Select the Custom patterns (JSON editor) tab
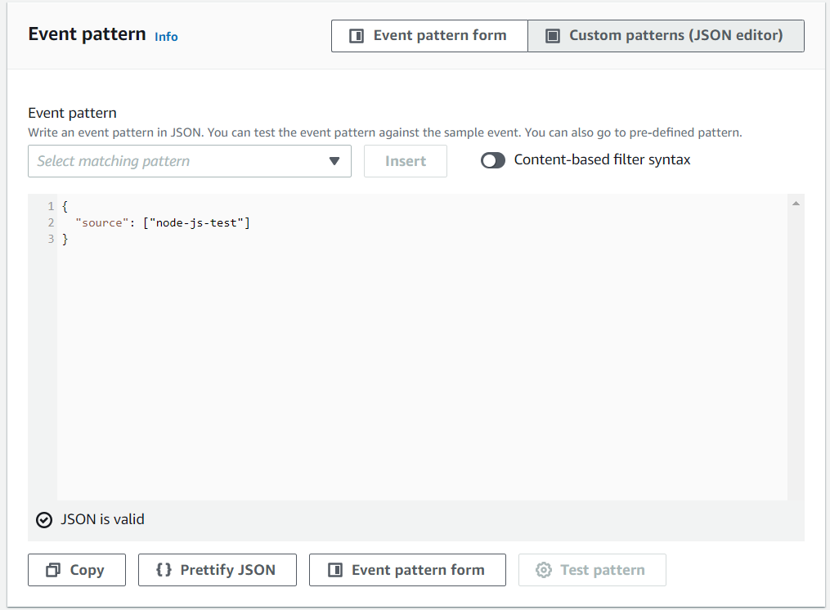 [x=666, y=35]
